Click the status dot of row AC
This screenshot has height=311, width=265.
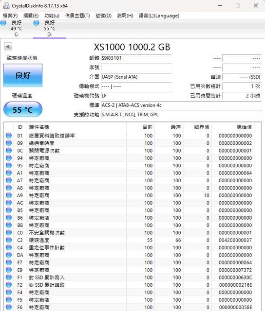(x=9, y=203)
